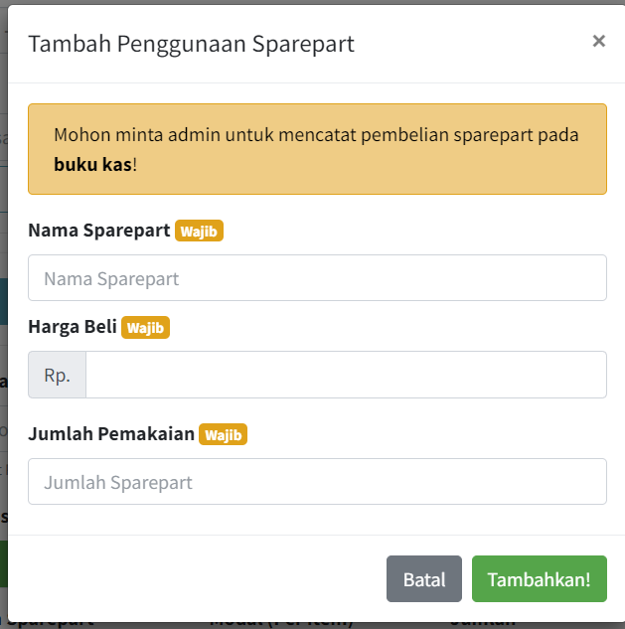Click the Rp. currency prefix box
625x629 pixels.
click(x=58, y=375)
